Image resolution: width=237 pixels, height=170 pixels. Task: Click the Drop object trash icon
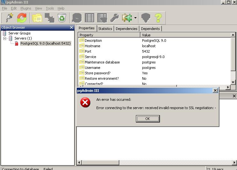[x=62, y=18]
